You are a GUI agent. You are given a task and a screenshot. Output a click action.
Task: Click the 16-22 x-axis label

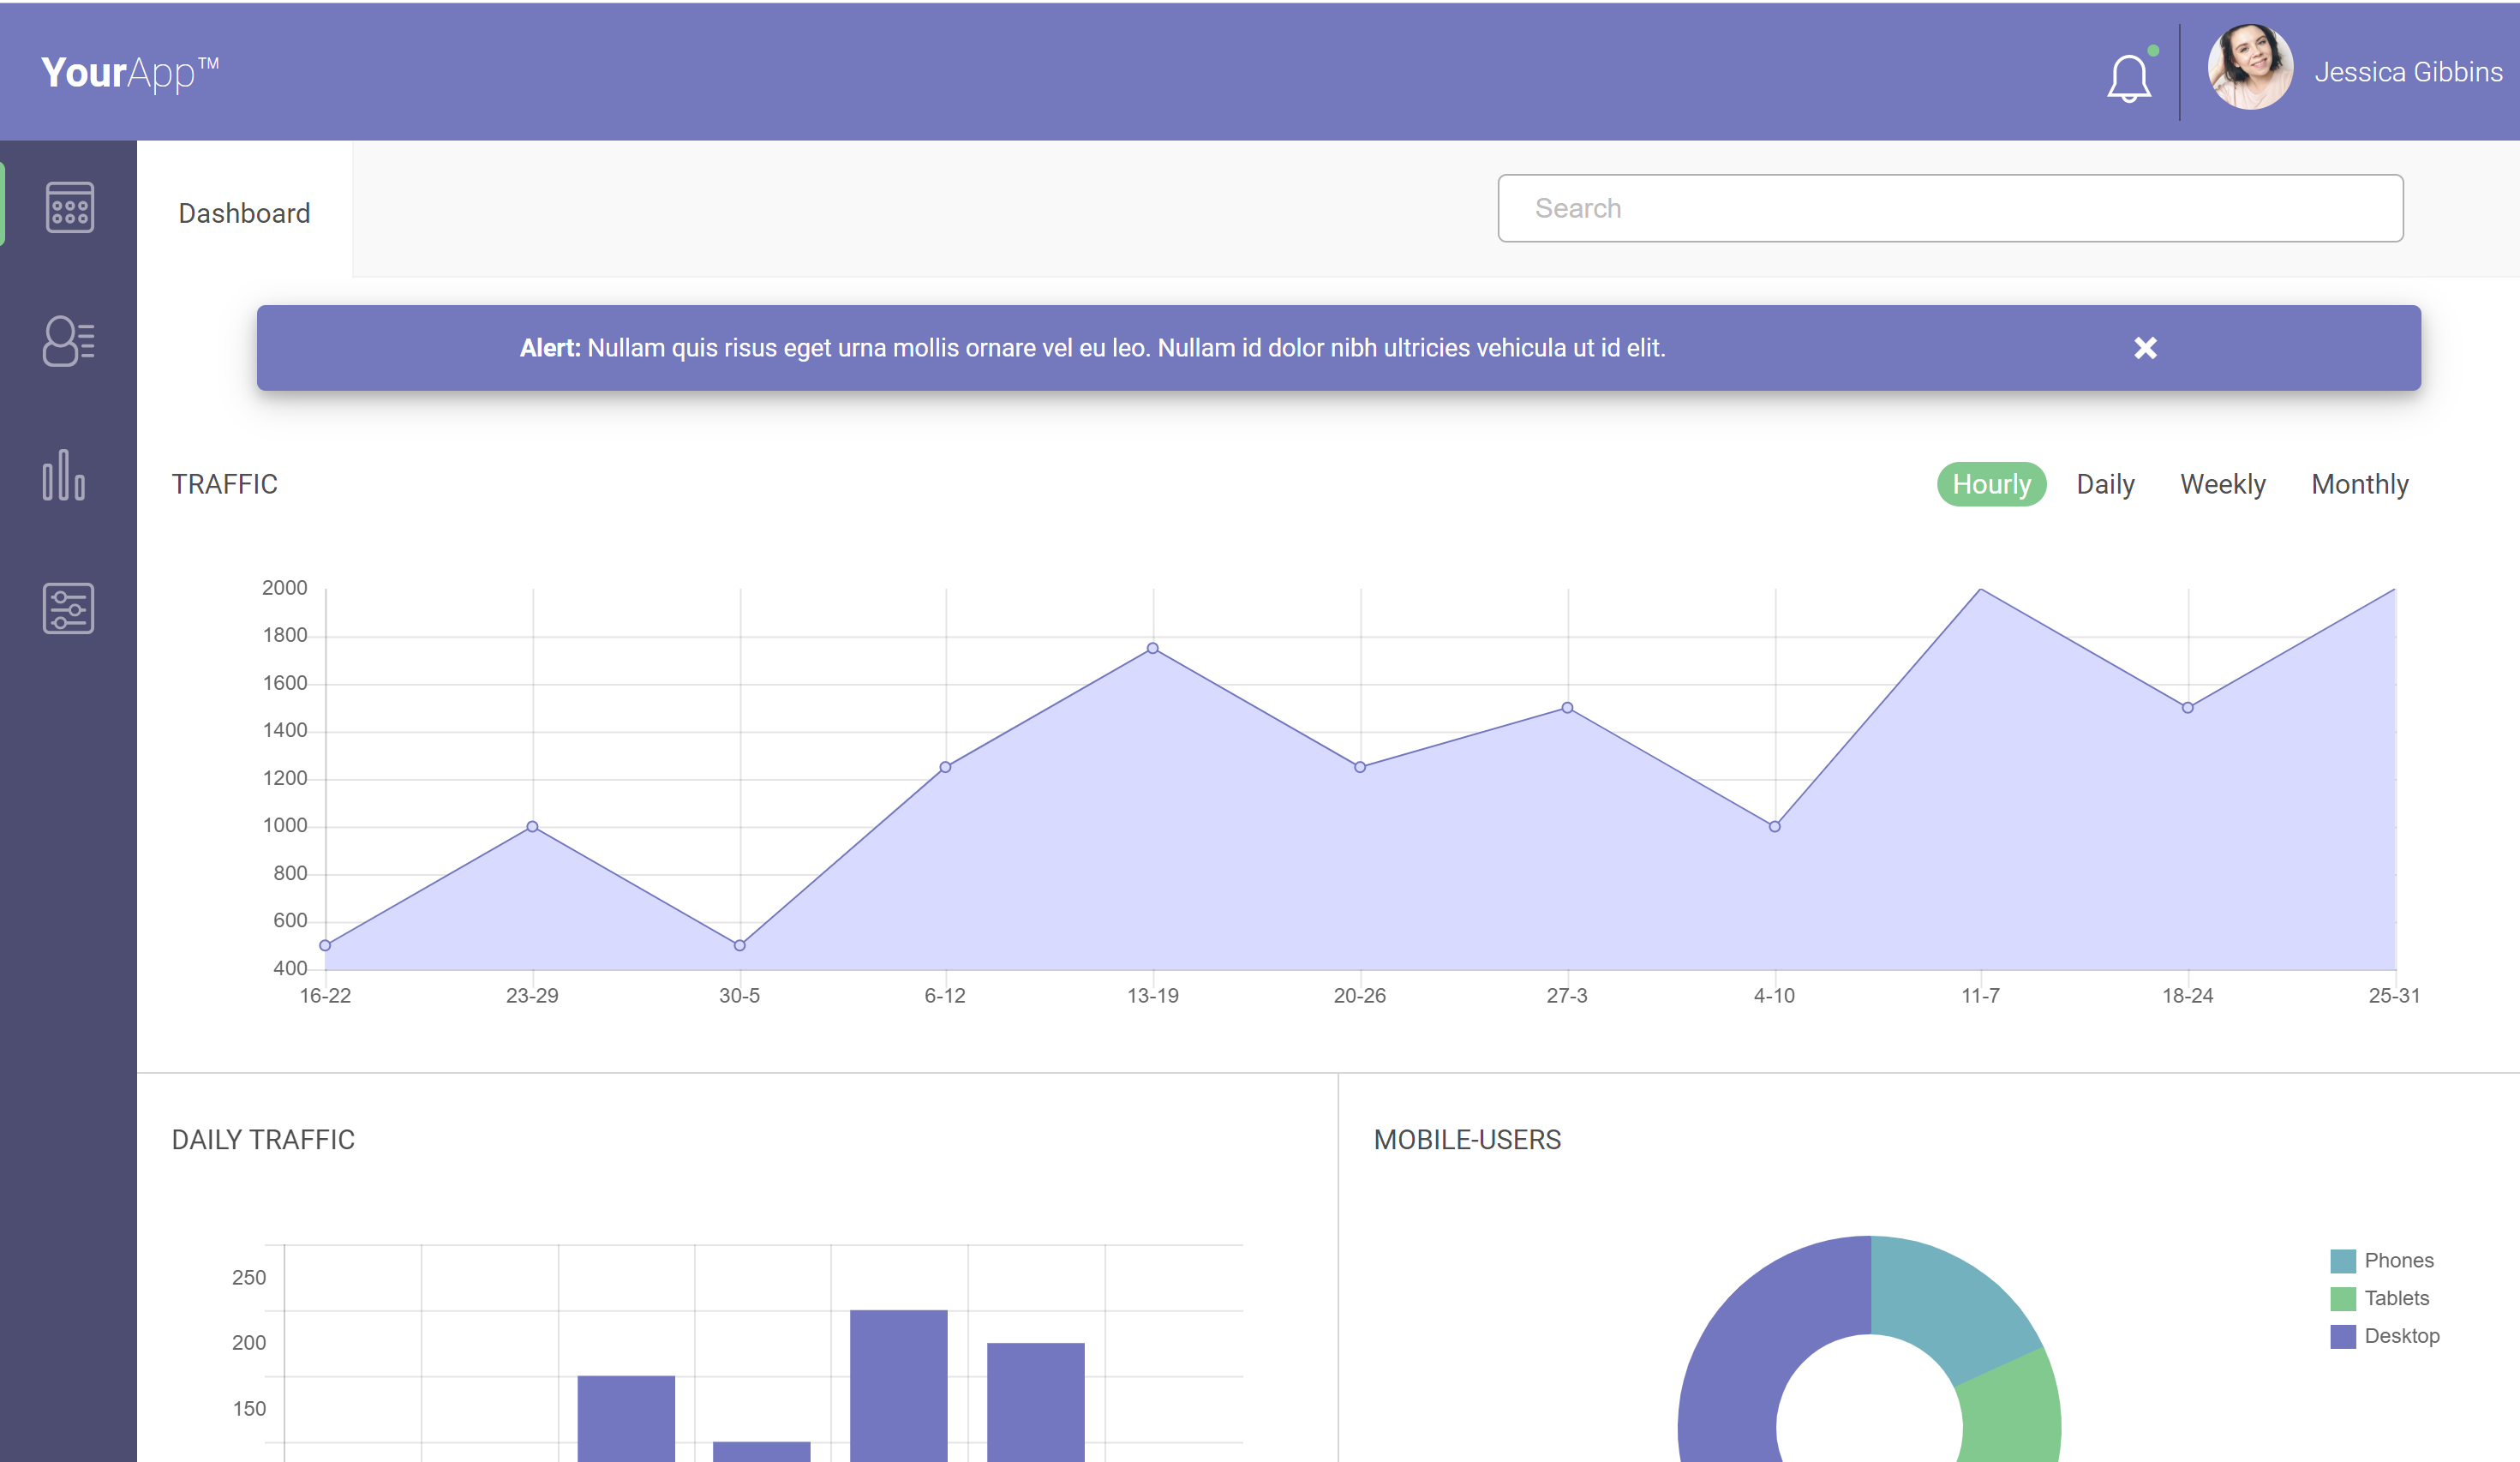tap(325, 996)
